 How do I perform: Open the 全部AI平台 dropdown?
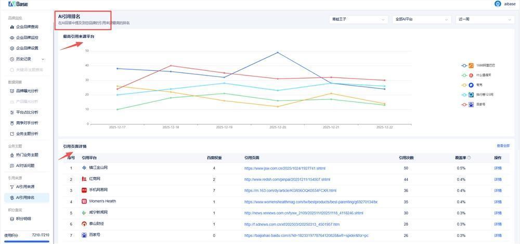421,19
